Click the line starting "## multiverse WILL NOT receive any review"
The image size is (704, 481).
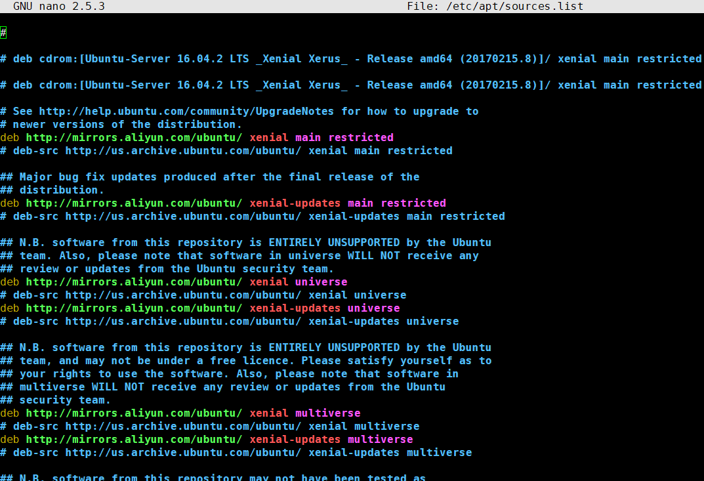point(222,387)
